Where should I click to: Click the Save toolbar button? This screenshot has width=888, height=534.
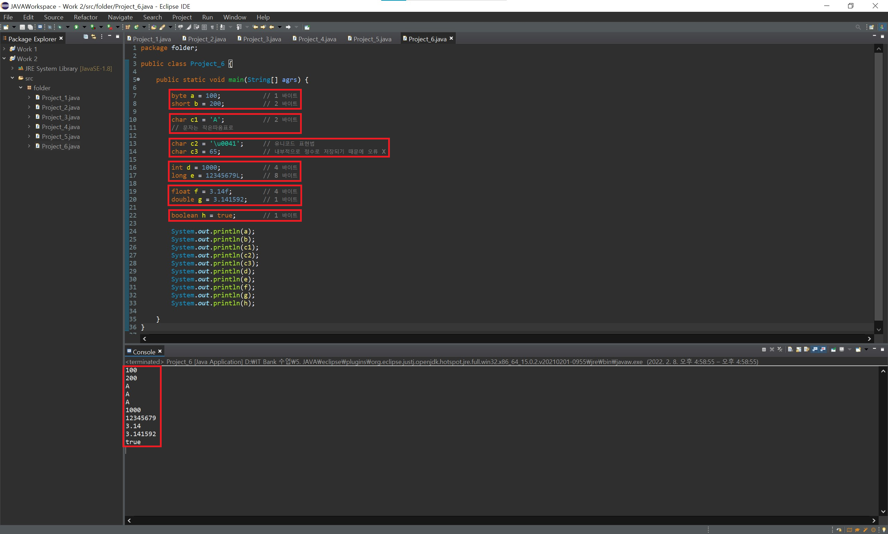pyautogui.click(x=22, y=27)
